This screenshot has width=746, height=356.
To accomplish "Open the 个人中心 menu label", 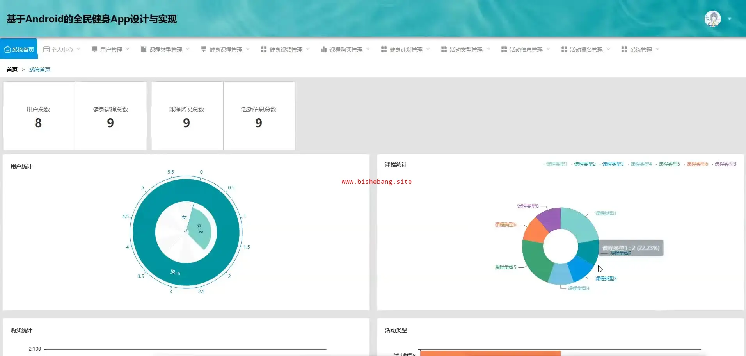I will tap(62, 50).
